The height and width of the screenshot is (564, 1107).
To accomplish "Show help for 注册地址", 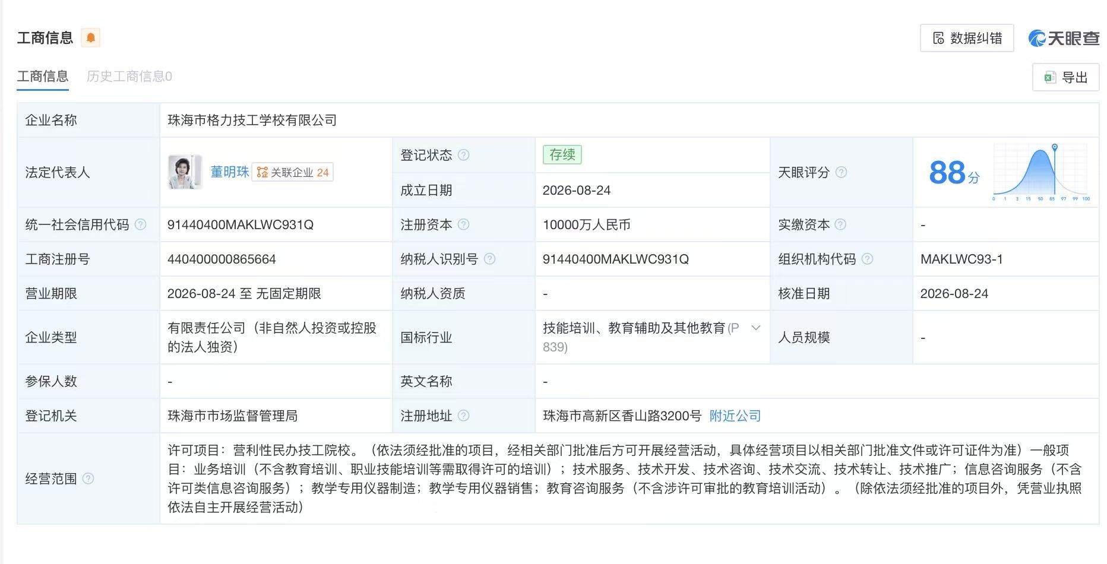I will tap(464, 416).
